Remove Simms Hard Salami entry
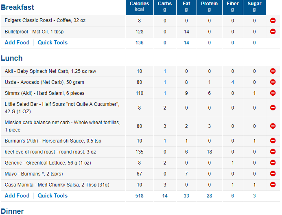Image resolution: width=282 pixels, height=215 pixels. pyautogui.click(x=273, y=93)
